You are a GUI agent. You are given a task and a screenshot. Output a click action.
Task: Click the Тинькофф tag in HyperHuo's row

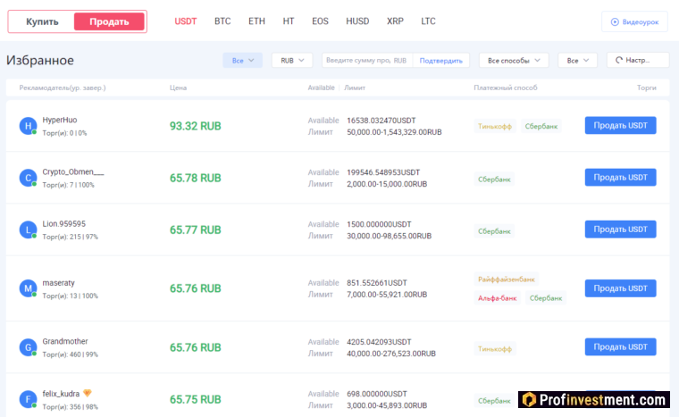(495, 127)
